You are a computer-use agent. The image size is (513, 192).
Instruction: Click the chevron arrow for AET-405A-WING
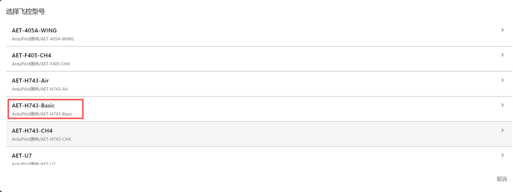point(503,30)
